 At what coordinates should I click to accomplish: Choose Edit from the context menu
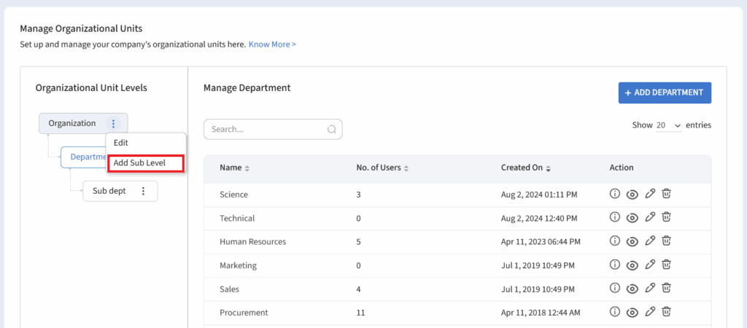[121, 143]
